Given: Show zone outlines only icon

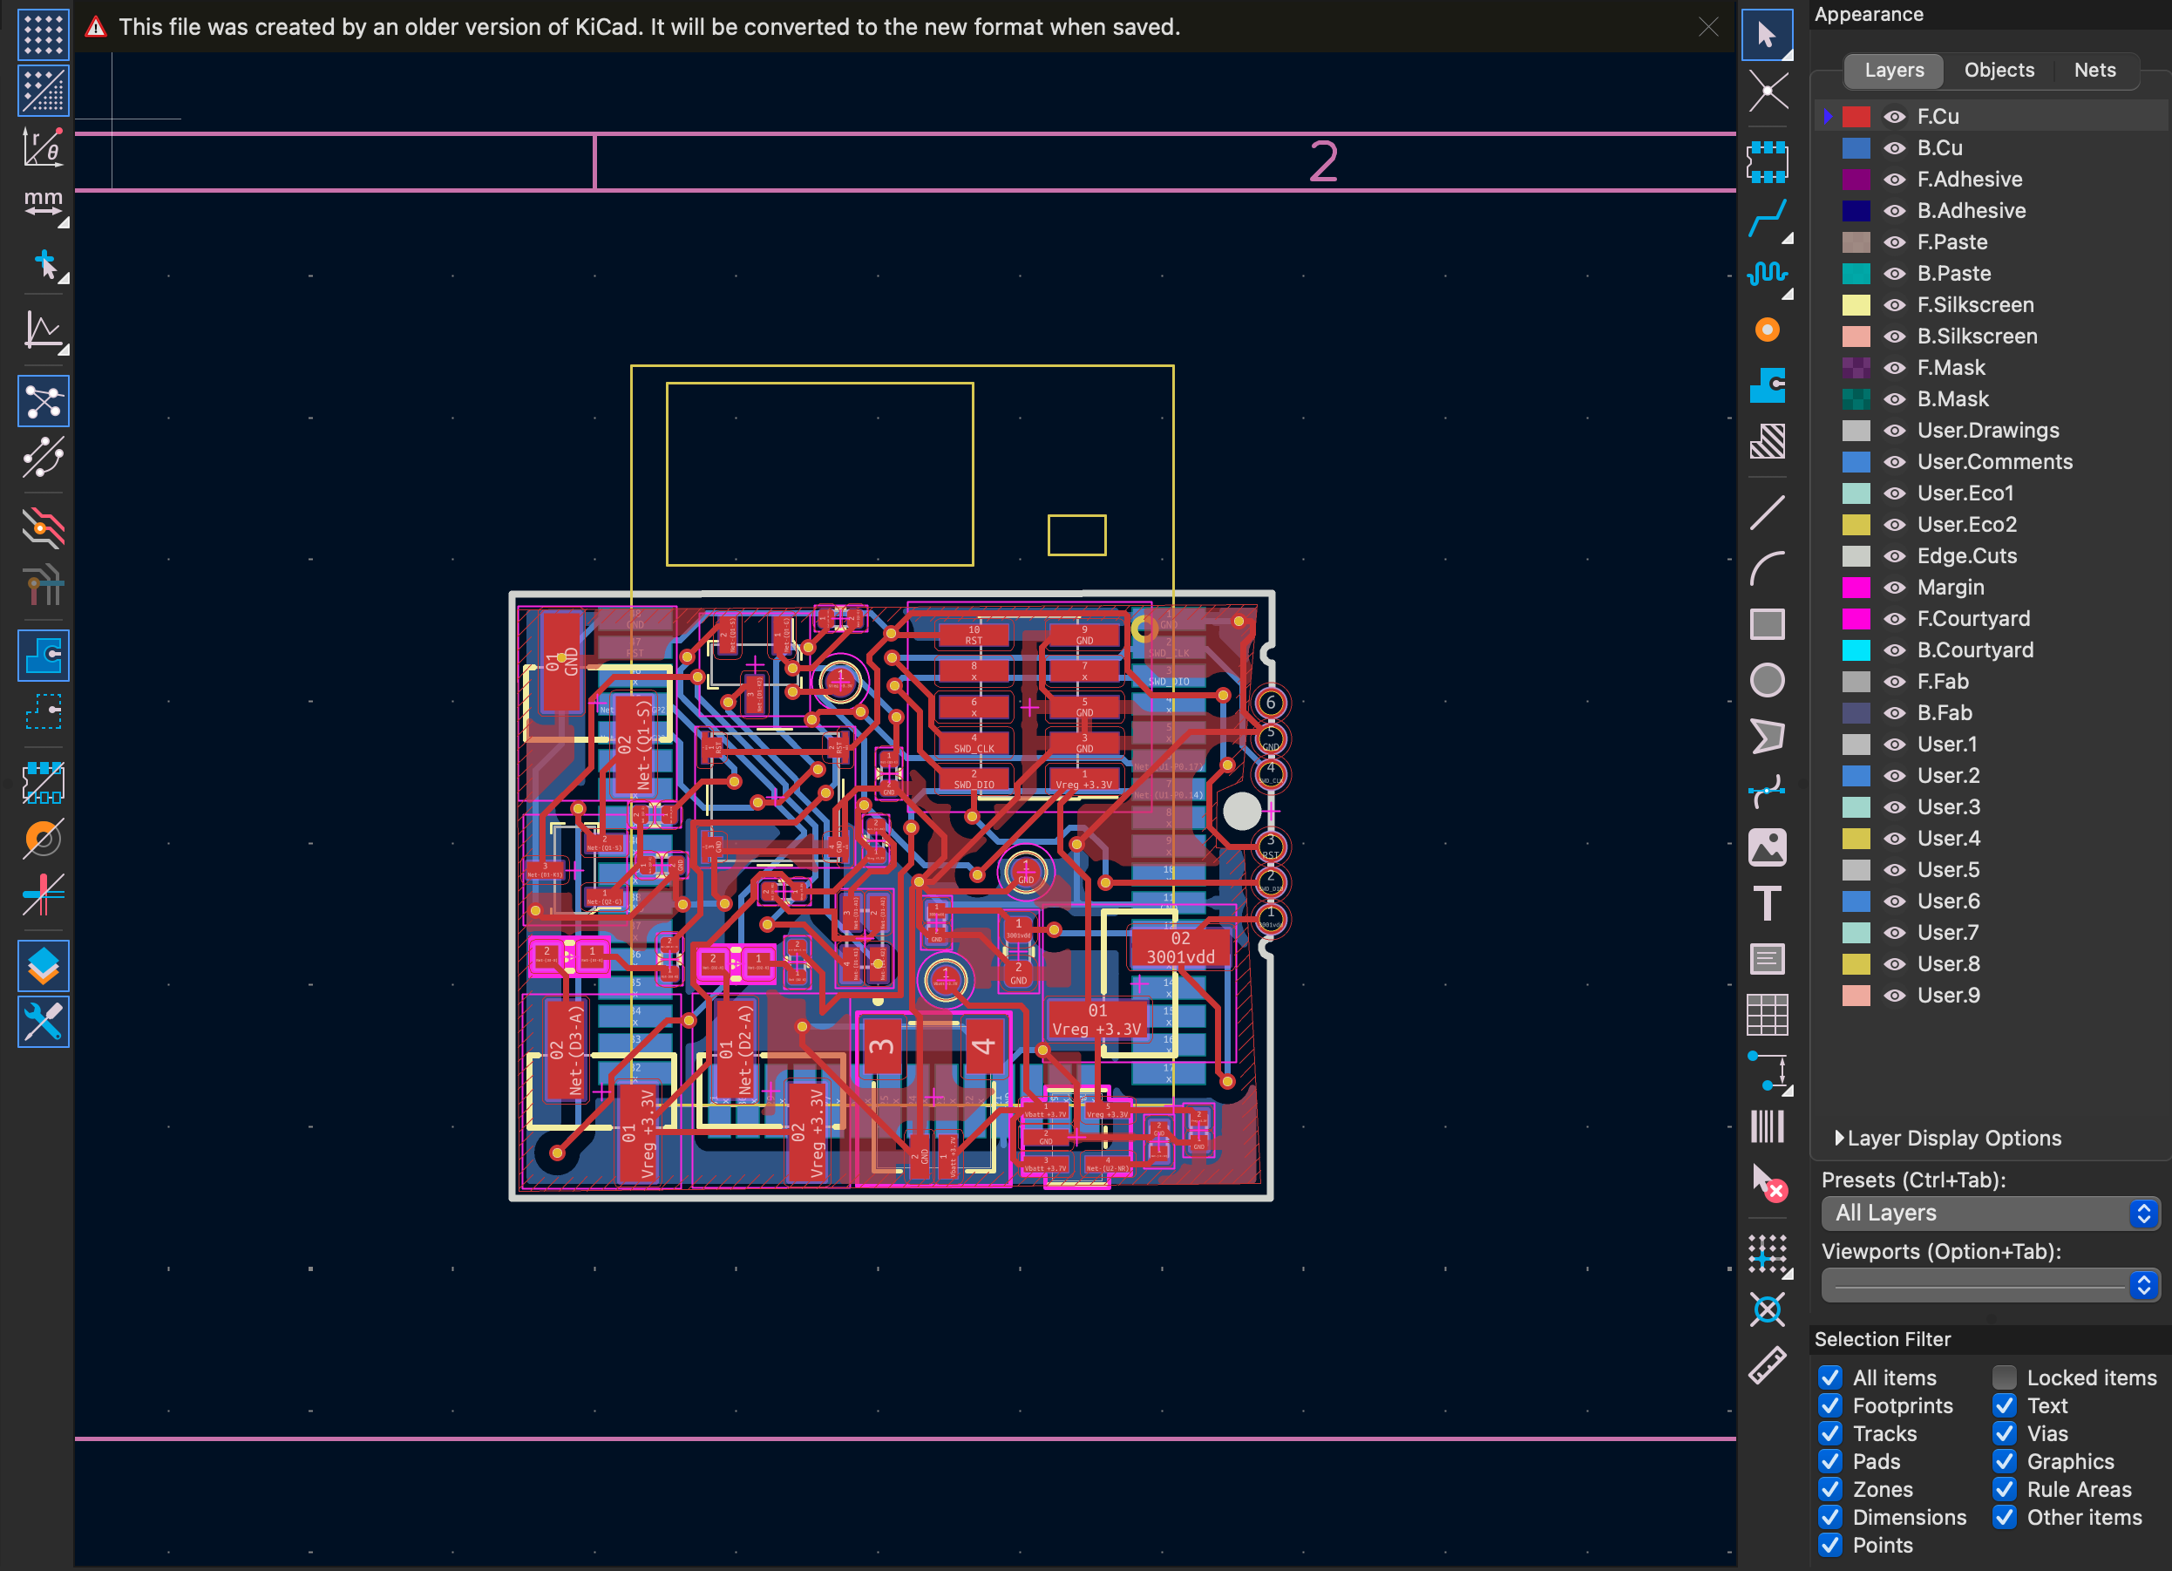Looking at the screenshot, I should tap(43, 711).
